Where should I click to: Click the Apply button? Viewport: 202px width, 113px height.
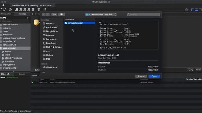[191, 70]
